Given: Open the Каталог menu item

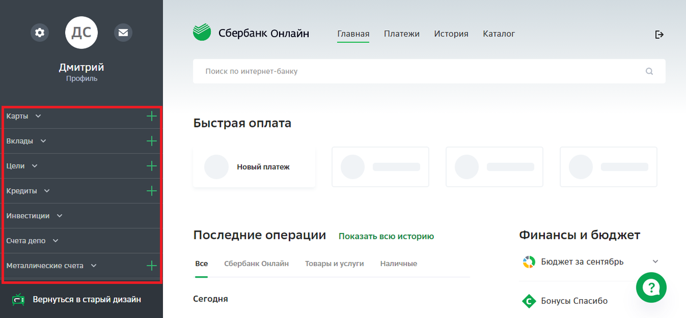Looking at the screenshot, I should [499, 34].
